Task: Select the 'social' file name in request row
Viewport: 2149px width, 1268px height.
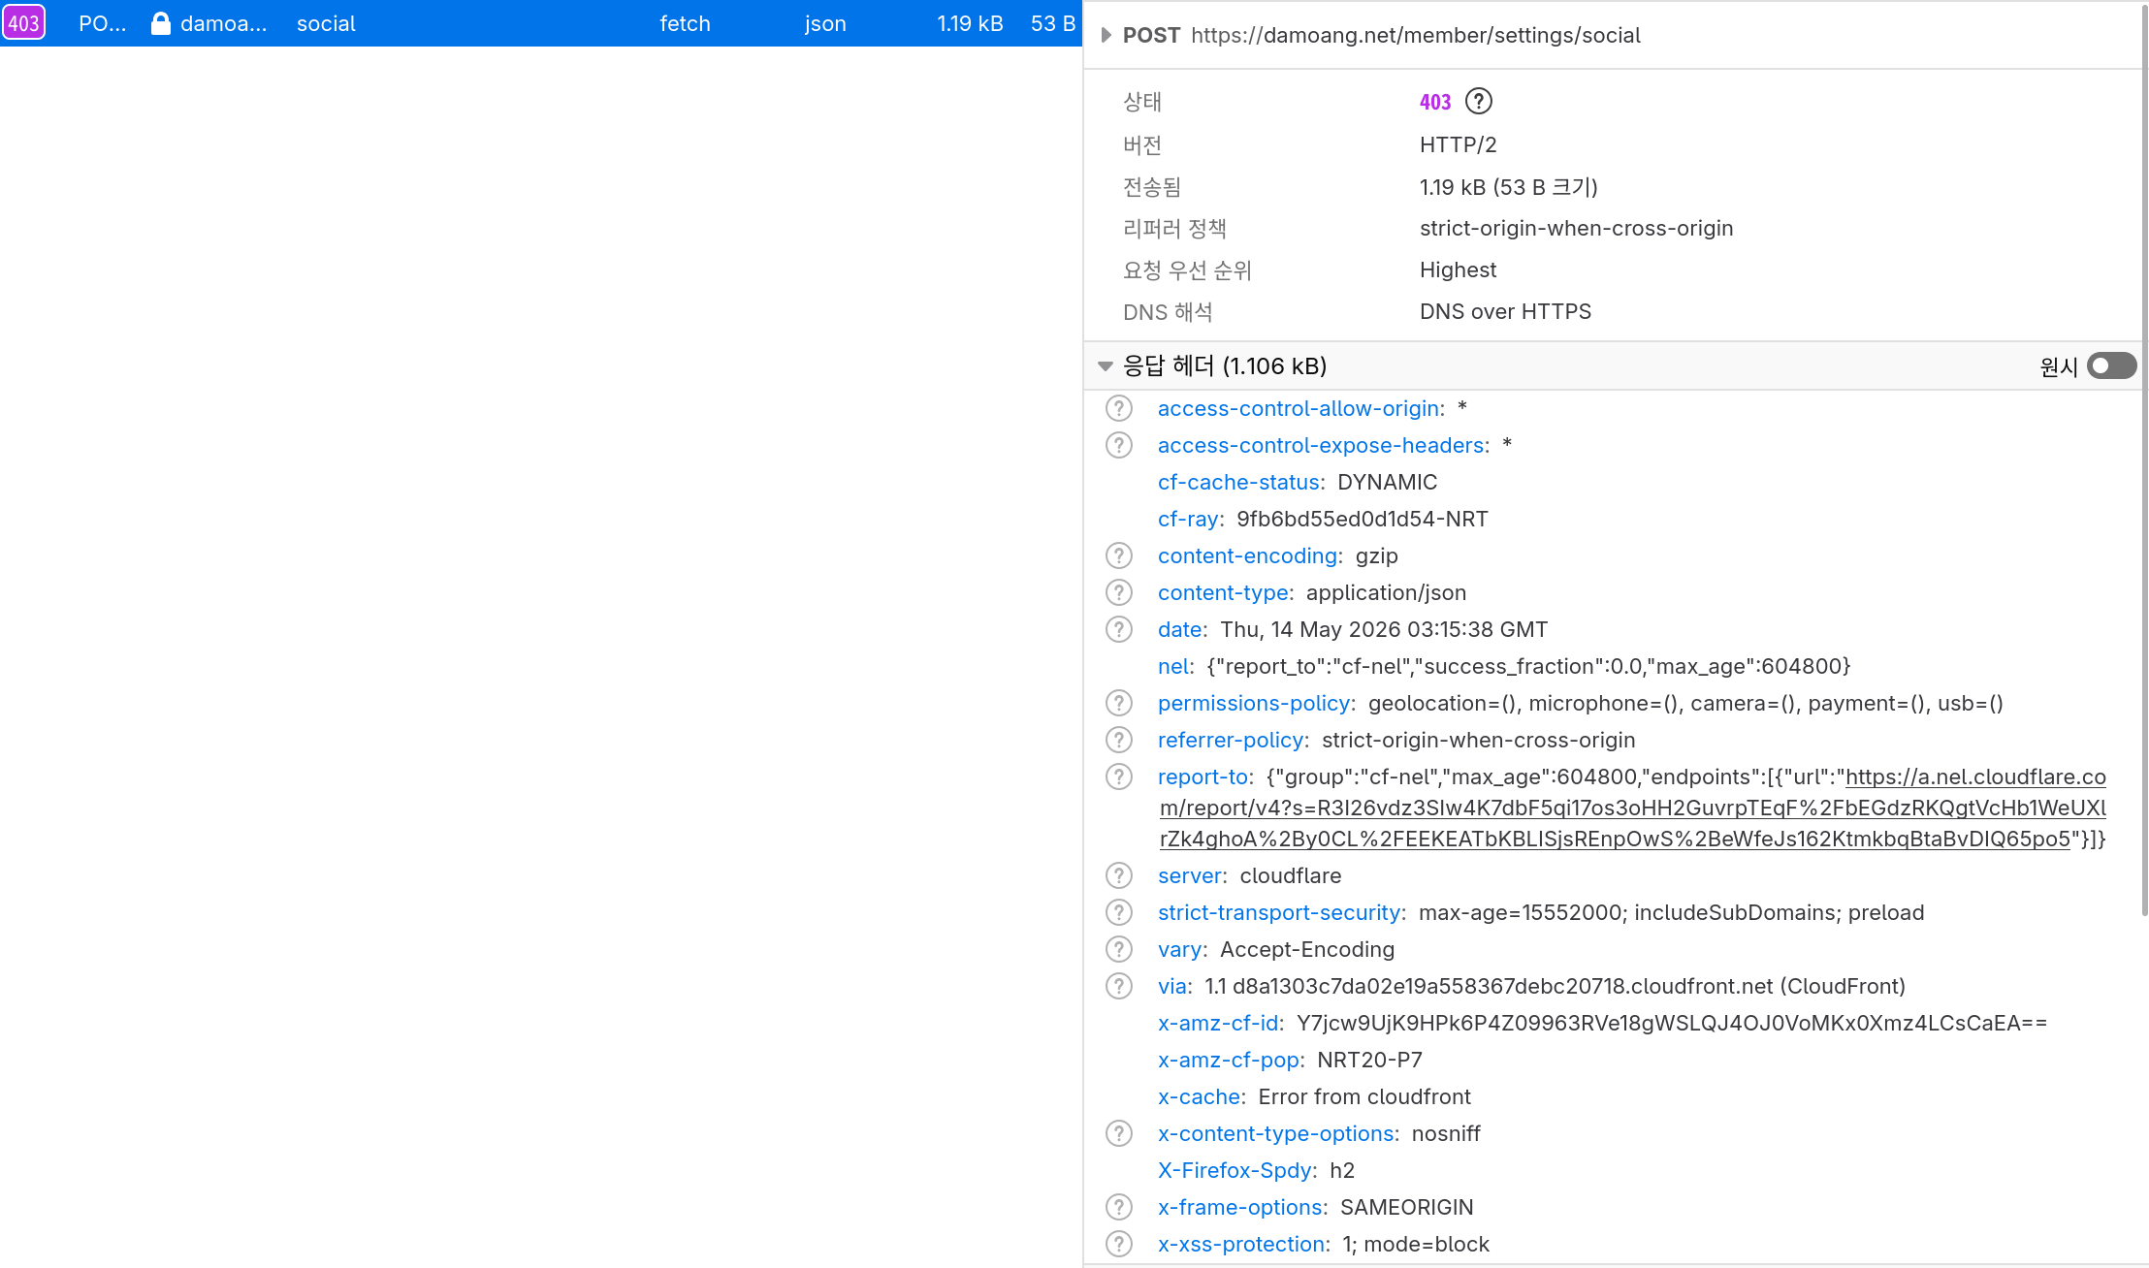Action: coord(326,23)
